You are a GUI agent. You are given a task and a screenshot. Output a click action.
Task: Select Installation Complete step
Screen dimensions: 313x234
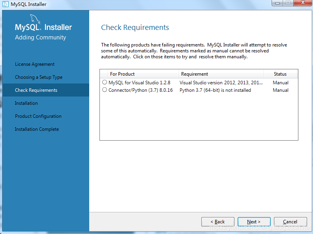(x=37, y=129)
